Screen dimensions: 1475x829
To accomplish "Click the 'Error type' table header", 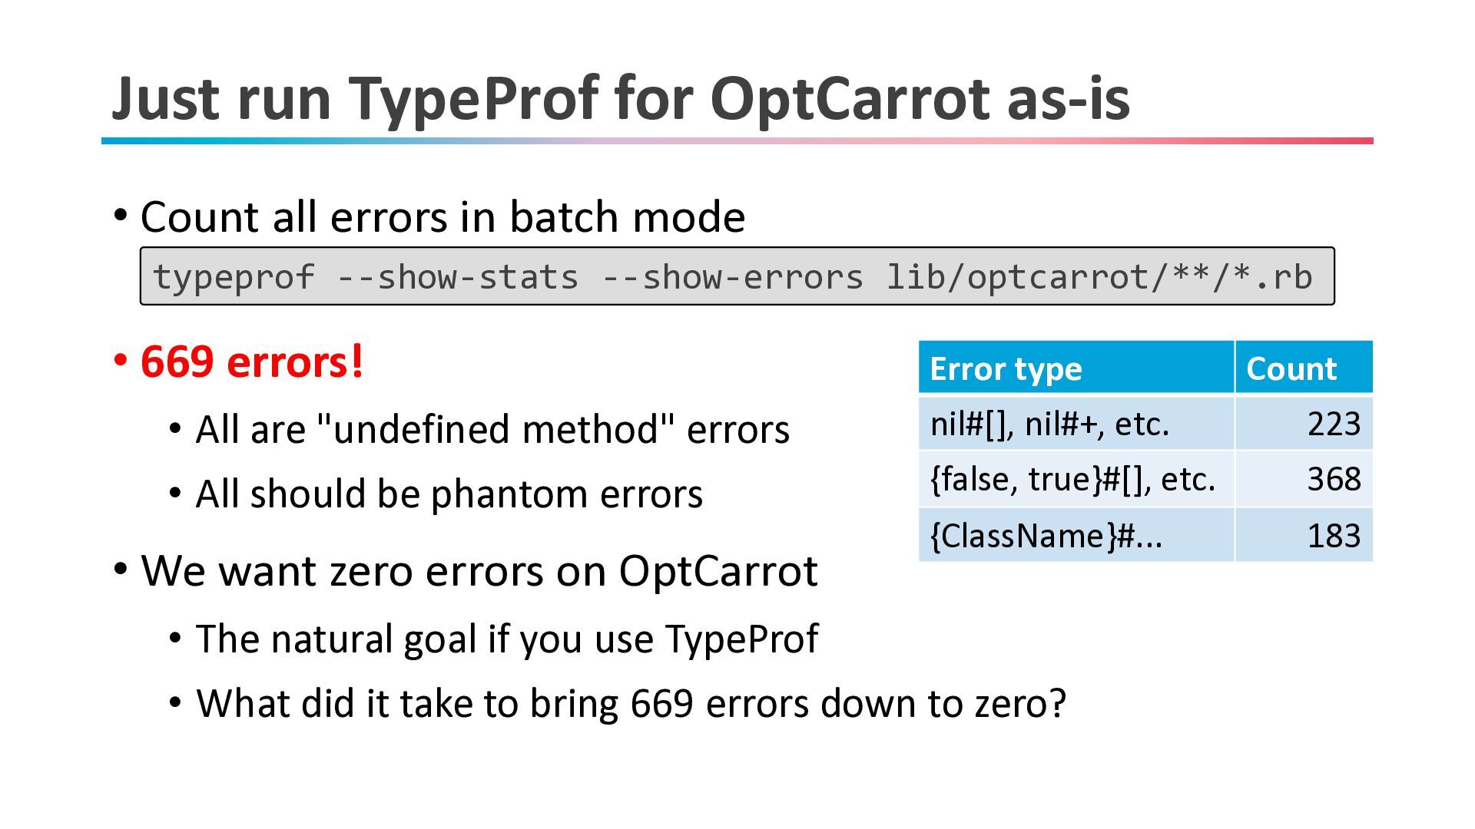I will coord(1076,368).
